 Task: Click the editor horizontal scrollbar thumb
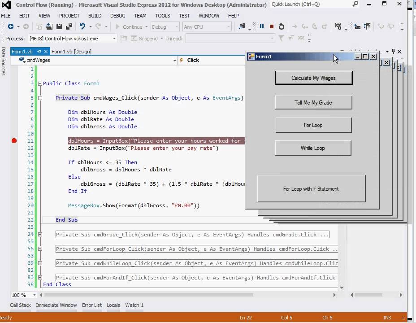click(x=148, y=295)
